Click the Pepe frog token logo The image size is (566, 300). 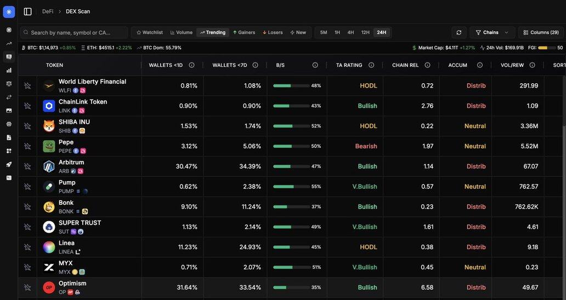point(49,146)
